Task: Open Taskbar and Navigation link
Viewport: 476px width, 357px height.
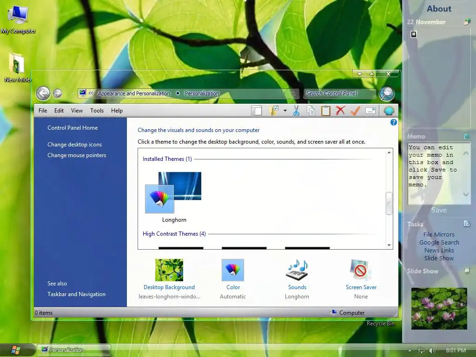Action: [x=77, y=294]
